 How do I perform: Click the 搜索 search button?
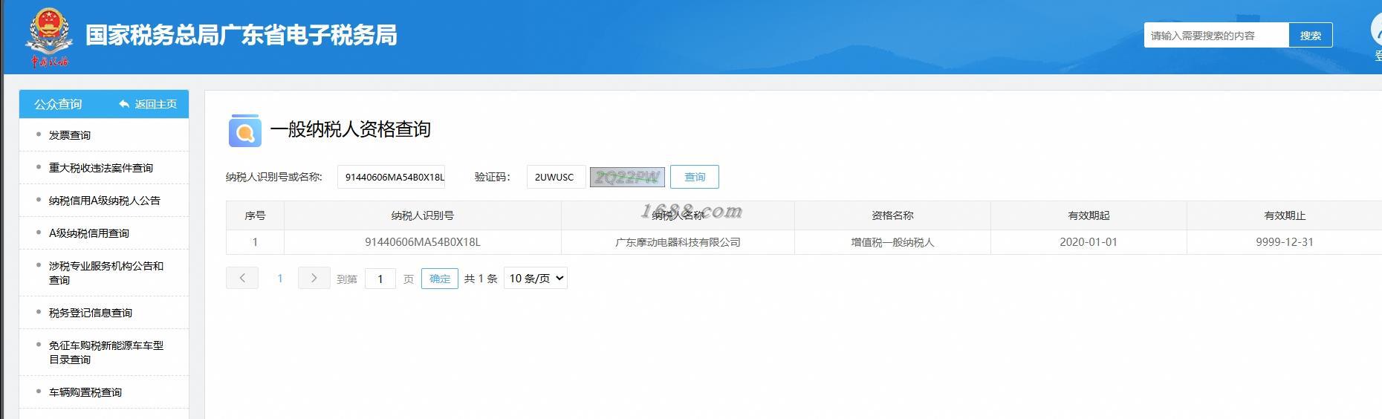pos(1311,35)
